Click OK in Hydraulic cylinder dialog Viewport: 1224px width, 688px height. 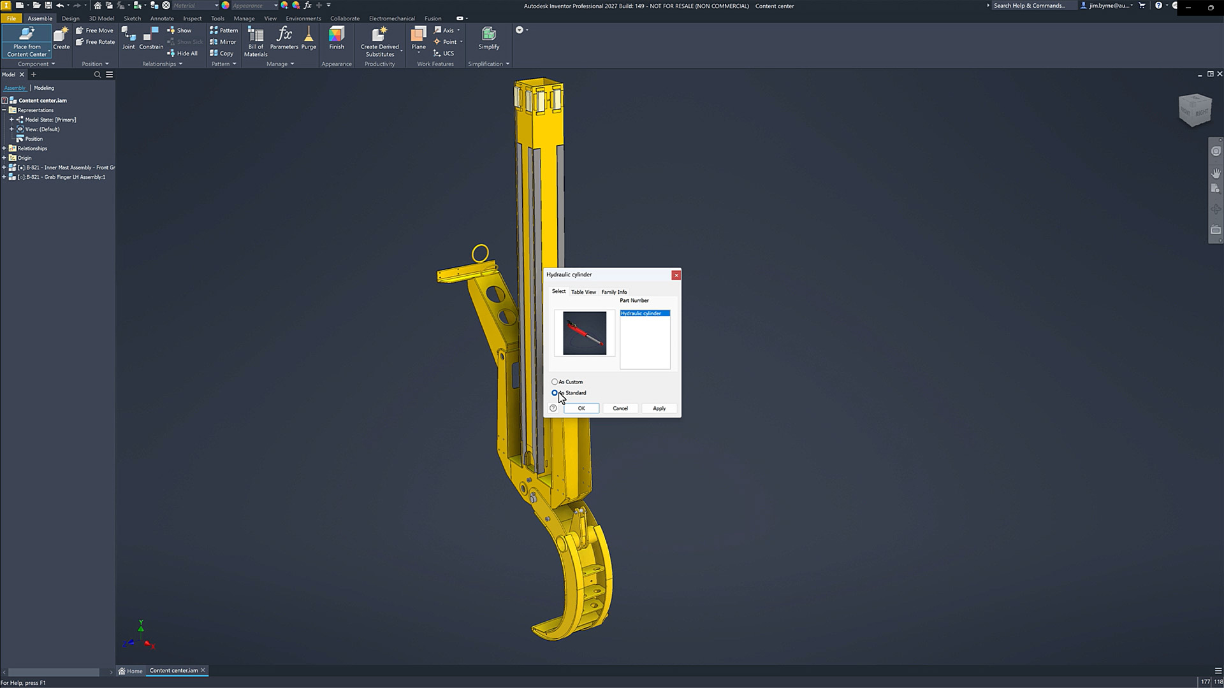point(581,408)
